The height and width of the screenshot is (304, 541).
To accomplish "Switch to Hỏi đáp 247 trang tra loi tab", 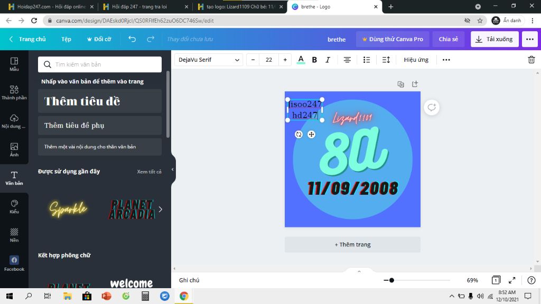I will [x=146, y=6].
